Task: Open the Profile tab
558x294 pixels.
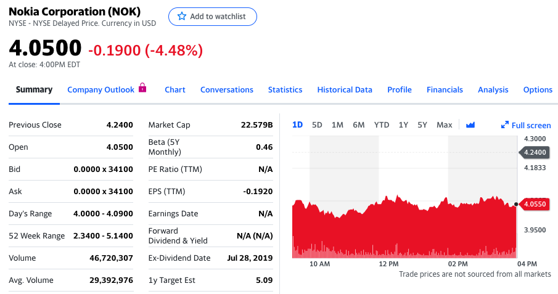Action: pos(400,90)
